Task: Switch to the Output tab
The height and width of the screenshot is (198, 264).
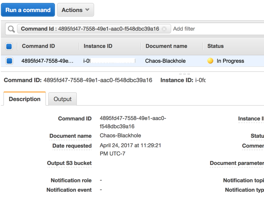Action: tap(62, 99)
